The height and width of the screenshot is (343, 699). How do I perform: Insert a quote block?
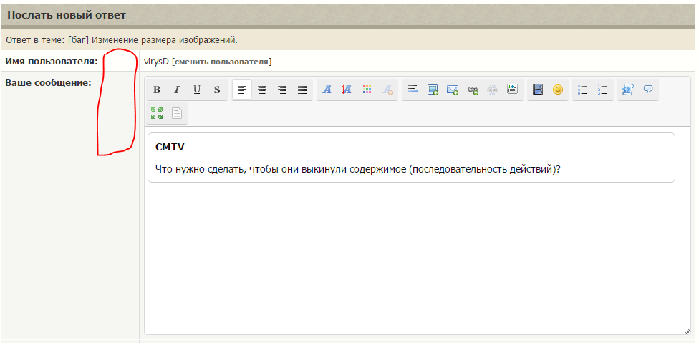(x=647, y=90)
